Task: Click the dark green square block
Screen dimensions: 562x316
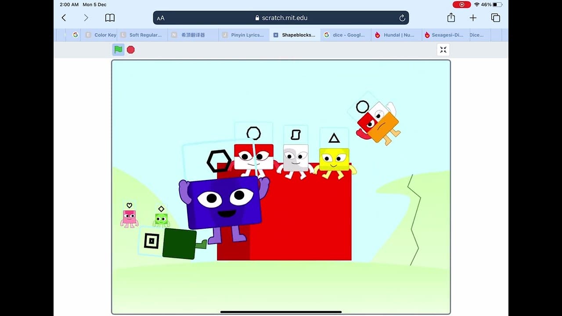Action: click(179, 244)
